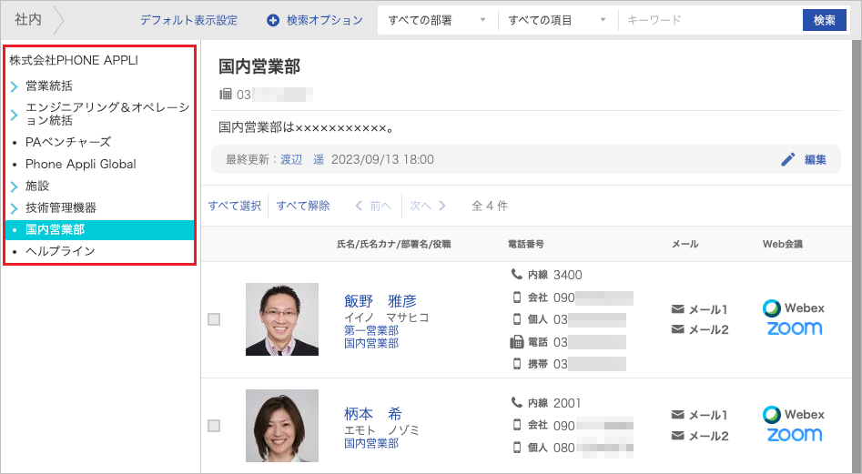Open the すべての項目 dropdown
The height and width of the screenshot is (474, 862).
point(557,20)
